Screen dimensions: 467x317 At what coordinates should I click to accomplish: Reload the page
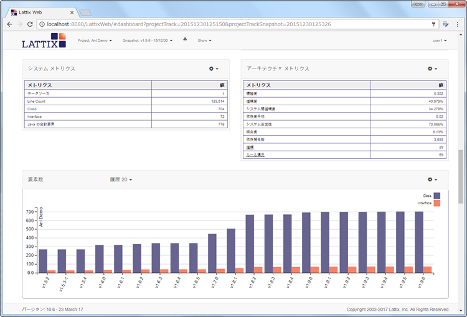[x=30, y=24]
